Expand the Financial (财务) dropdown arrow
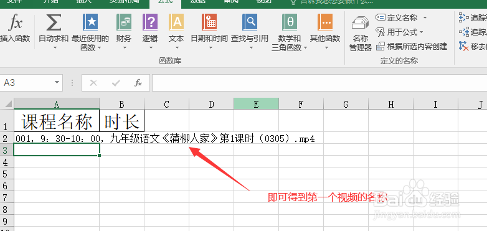 (x=125, y=48)
